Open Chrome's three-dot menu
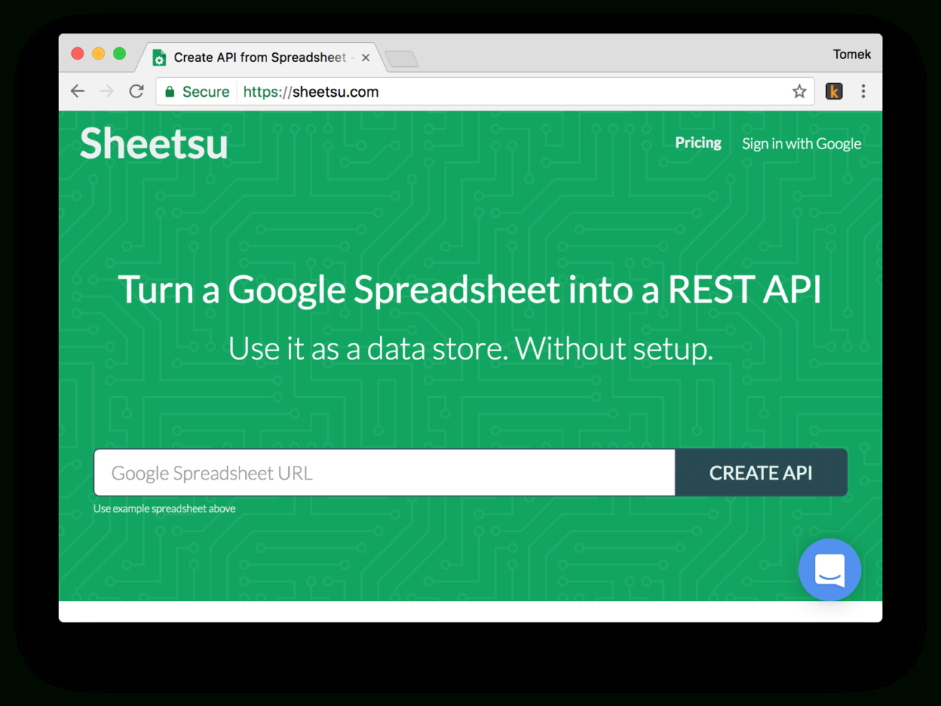The image size is (941, 706). 863,91
